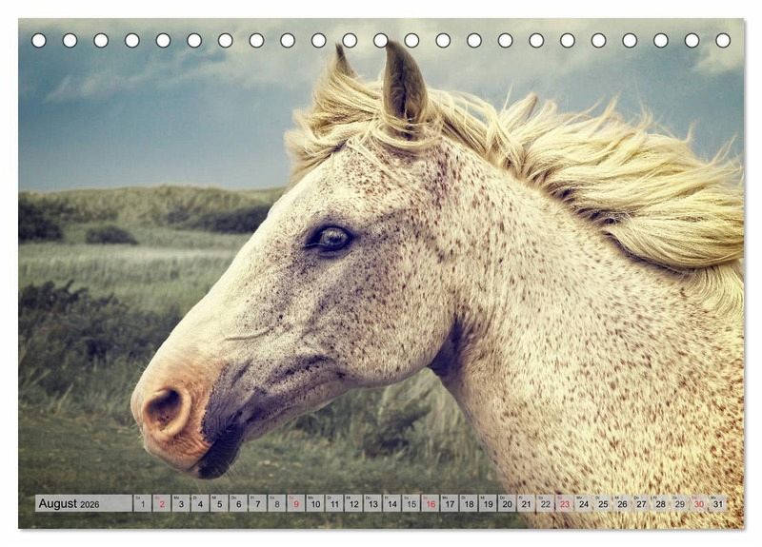
Task: Select day 21 in the August row
Action: coord(527,503)
